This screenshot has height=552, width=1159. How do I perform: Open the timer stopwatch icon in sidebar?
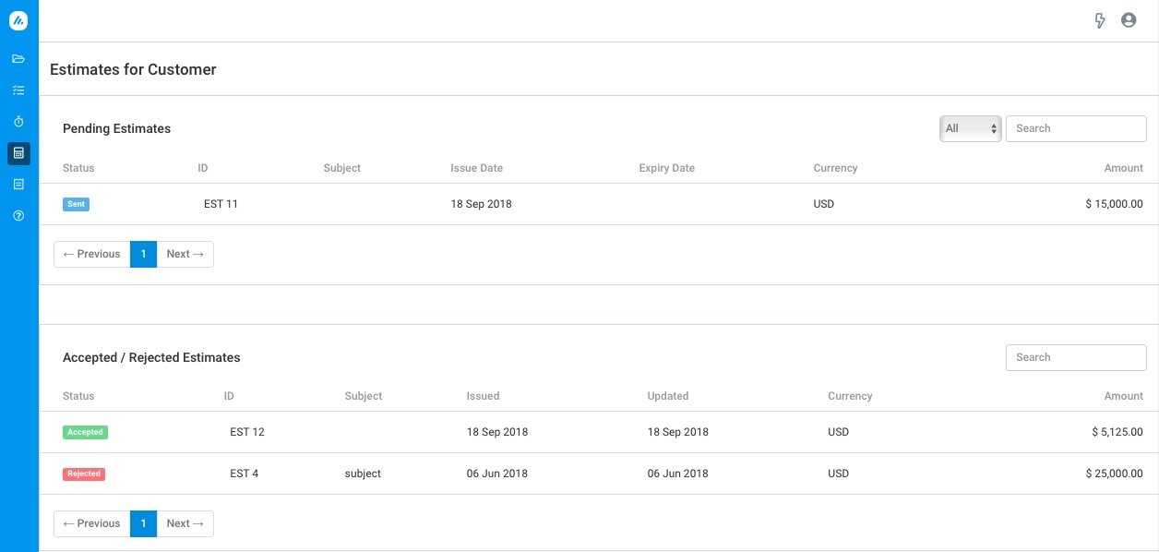click(x=18, y=122)
